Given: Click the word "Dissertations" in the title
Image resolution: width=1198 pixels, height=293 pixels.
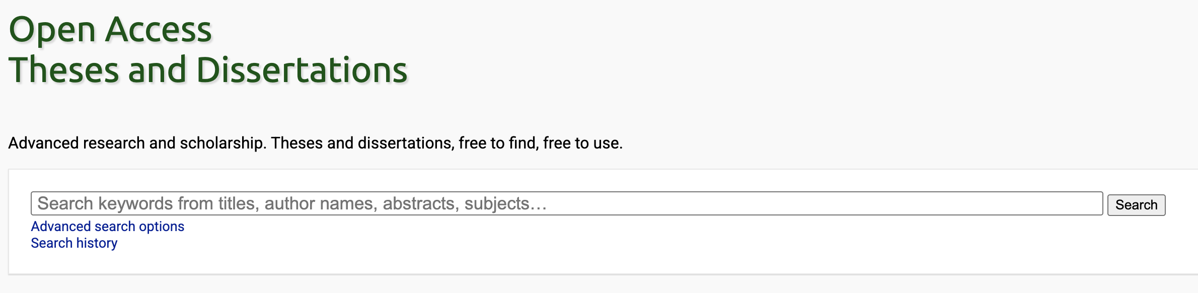Looking at the screenshot, I should point(302,70).
